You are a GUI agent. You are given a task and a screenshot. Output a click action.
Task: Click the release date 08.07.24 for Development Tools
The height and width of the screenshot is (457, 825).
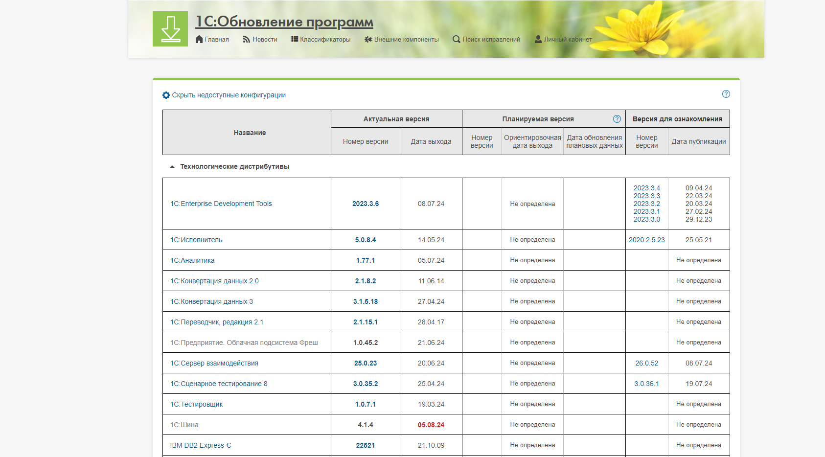[x=431, y=204]
